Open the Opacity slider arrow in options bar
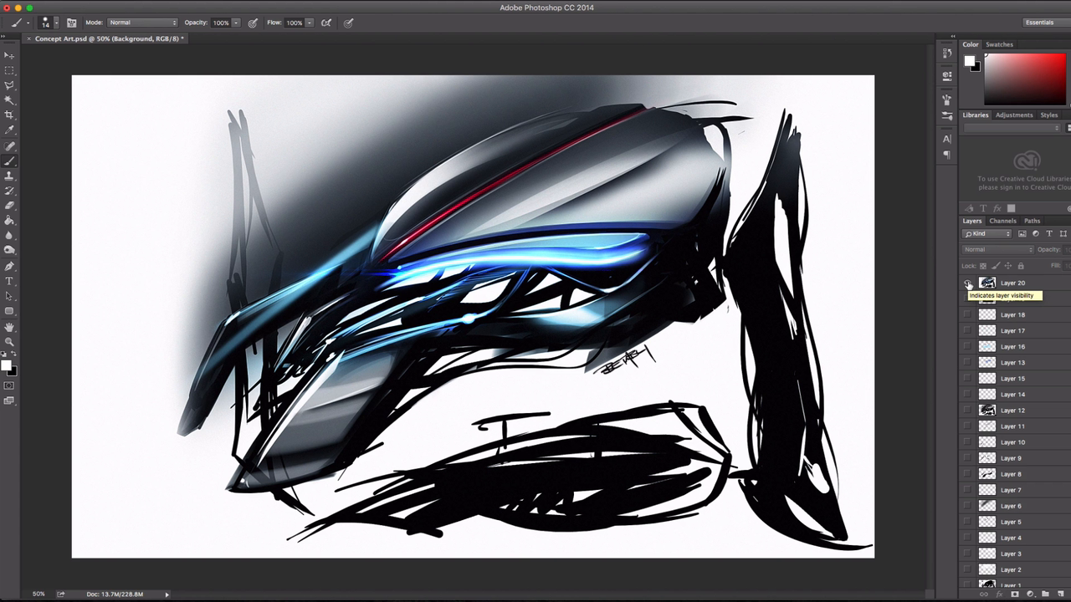 [x=236, y=23]
